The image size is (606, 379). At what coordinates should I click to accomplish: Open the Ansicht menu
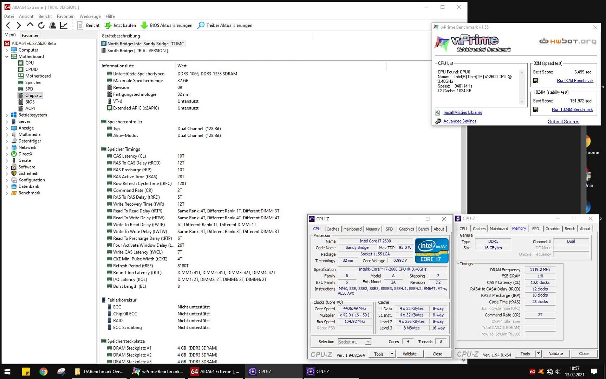click(26, 16)
